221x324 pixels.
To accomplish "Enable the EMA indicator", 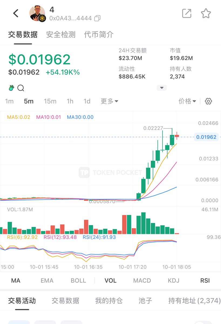I will pos(47,280).
